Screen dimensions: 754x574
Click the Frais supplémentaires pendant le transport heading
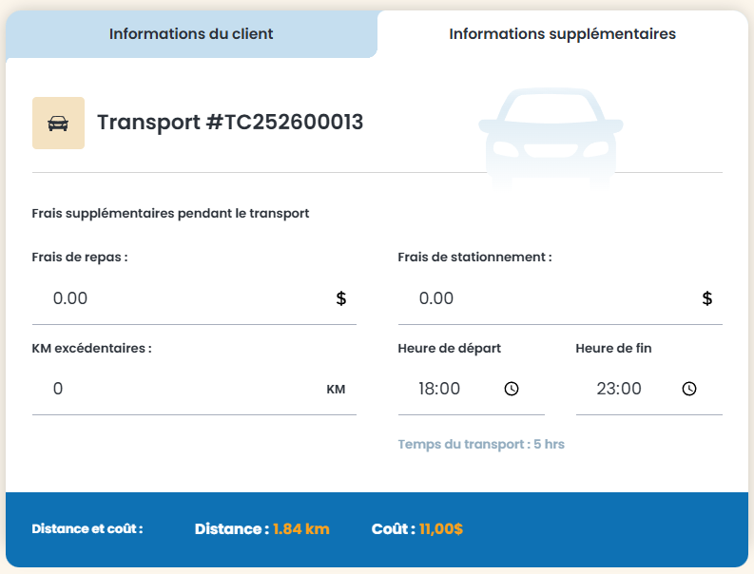pyautogui.click(x=170, y=213)
